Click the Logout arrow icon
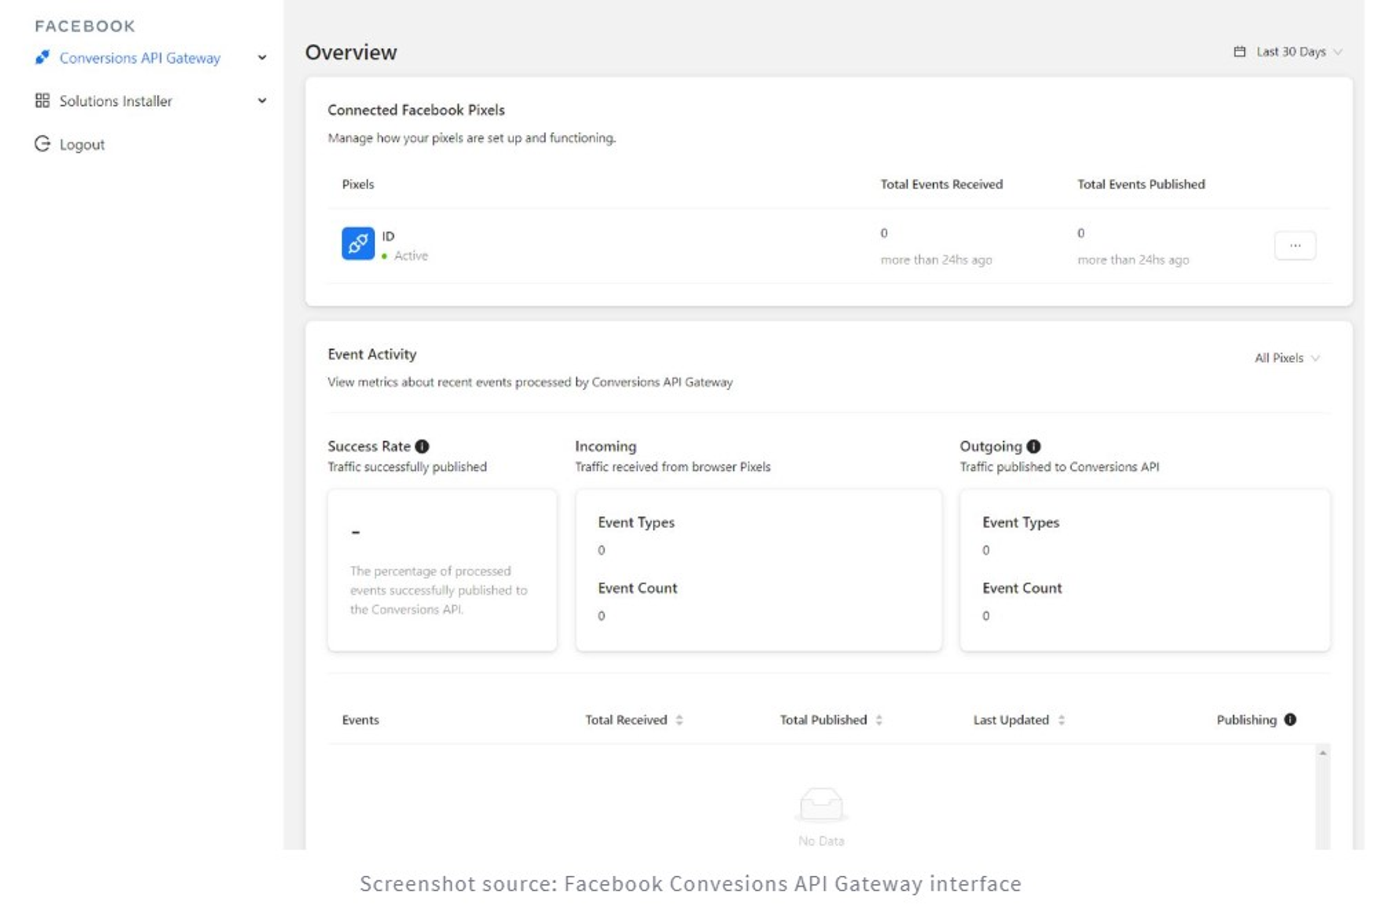 [x=42, y=144]
